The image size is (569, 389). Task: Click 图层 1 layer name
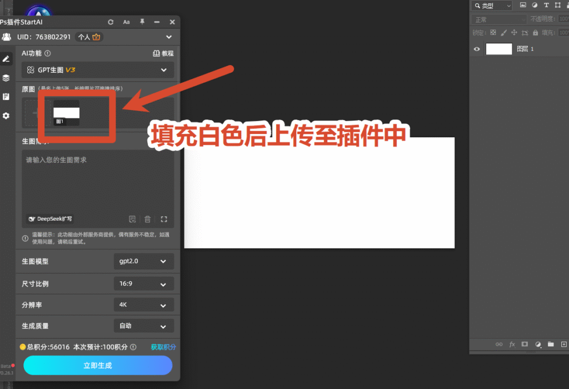click(525, 49)
